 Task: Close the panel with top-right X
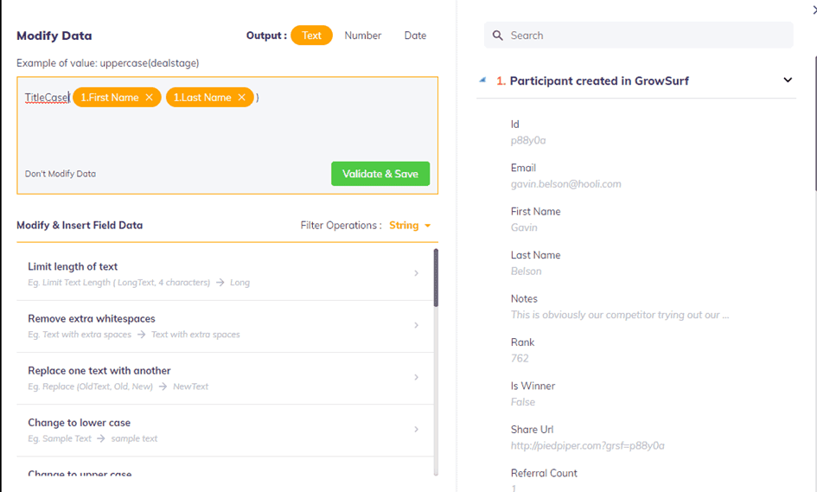(813, 5)
